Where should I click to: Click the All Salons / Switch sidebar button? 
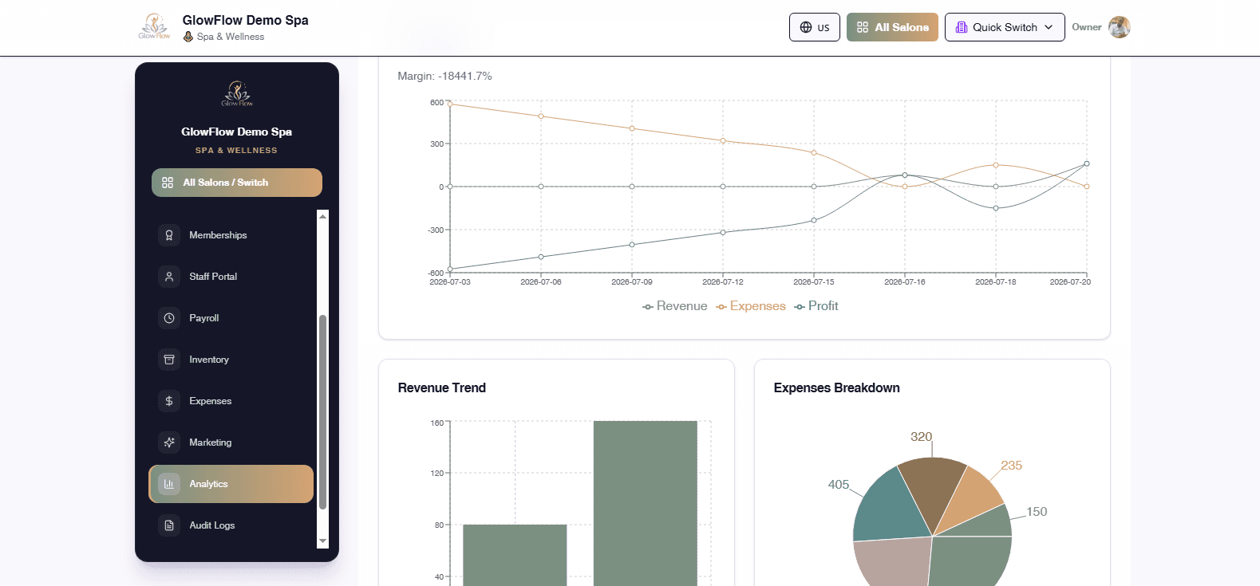237,183
